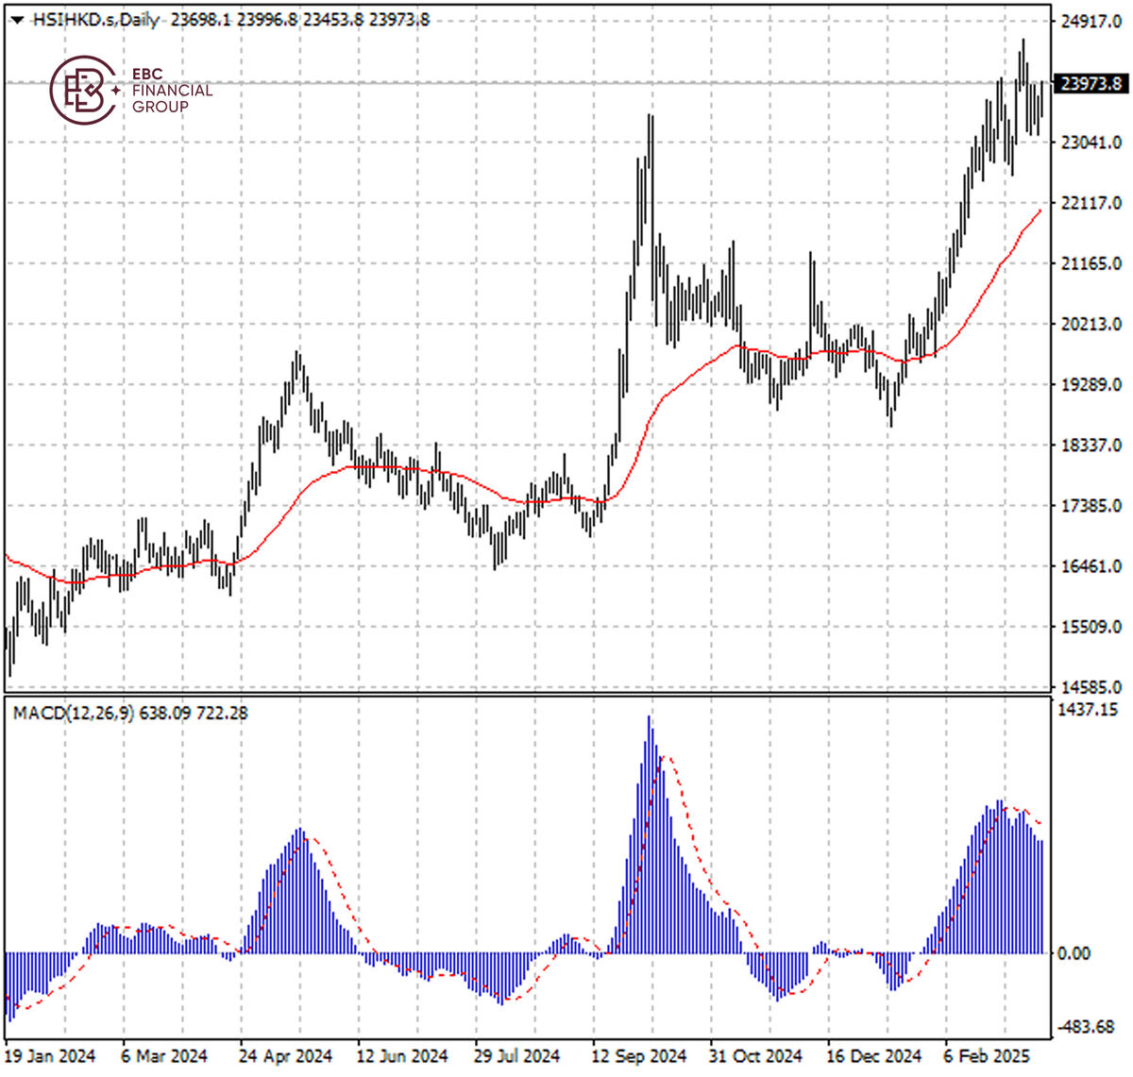The width and height of the screenshot is (1133, 1077).
Task: Select the current price label 23973.8
Action: click(x=1091, y=83)
